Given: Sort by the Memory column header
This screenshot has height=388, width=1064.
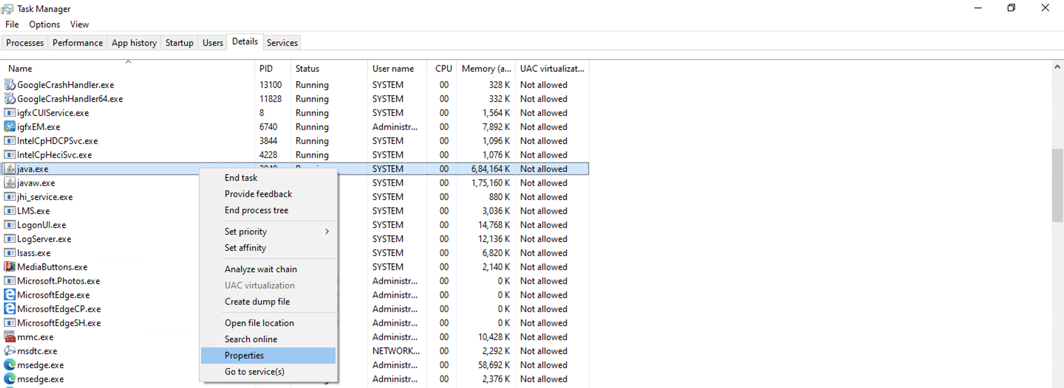Looking at the screenshot, I should click(x=486, y=69).
